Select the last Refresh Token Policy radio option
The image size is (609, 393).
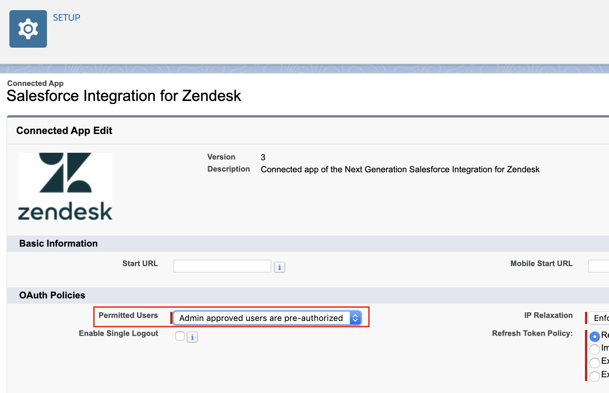(595, 376)
